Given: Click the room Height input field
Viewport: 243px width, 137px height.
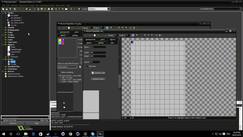Looking at the screenshot, I should pos(98,56).
